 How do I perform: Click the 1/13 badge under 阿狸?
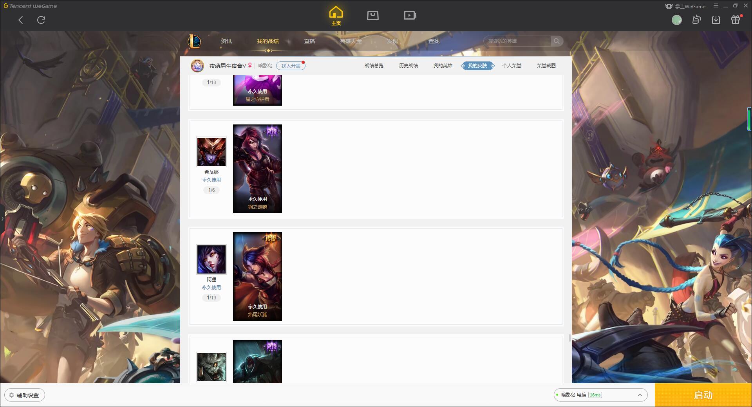coord(211,298)
